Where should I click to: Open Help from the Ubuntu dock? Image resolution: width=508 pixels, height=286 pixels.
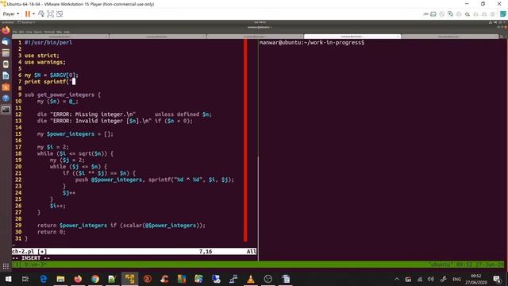(6, 99)
